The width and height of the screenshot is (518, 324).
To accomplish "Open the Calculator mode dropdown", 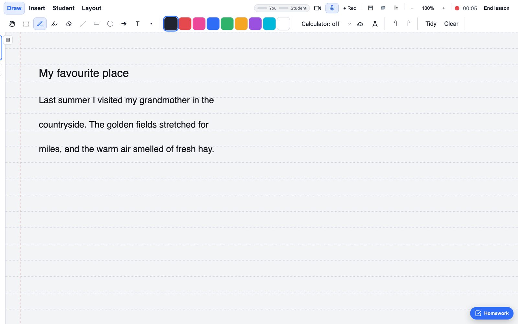I will coord(326,24).
